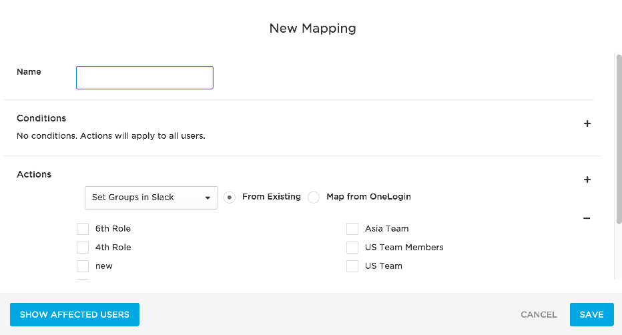Enable the new group checkbox
This screenshot has height=335, width=622.
(x=83, y=266)
